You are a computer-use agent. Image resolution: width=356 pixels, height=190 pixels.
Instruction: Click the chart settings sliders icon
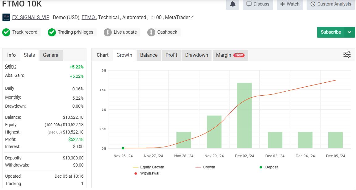point(347,55)
